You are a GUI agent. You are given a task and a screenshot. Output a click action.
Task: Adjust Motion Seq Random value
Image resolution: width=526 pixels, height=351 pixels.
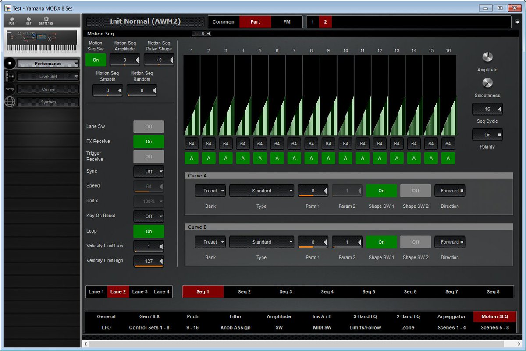point(142,90)
